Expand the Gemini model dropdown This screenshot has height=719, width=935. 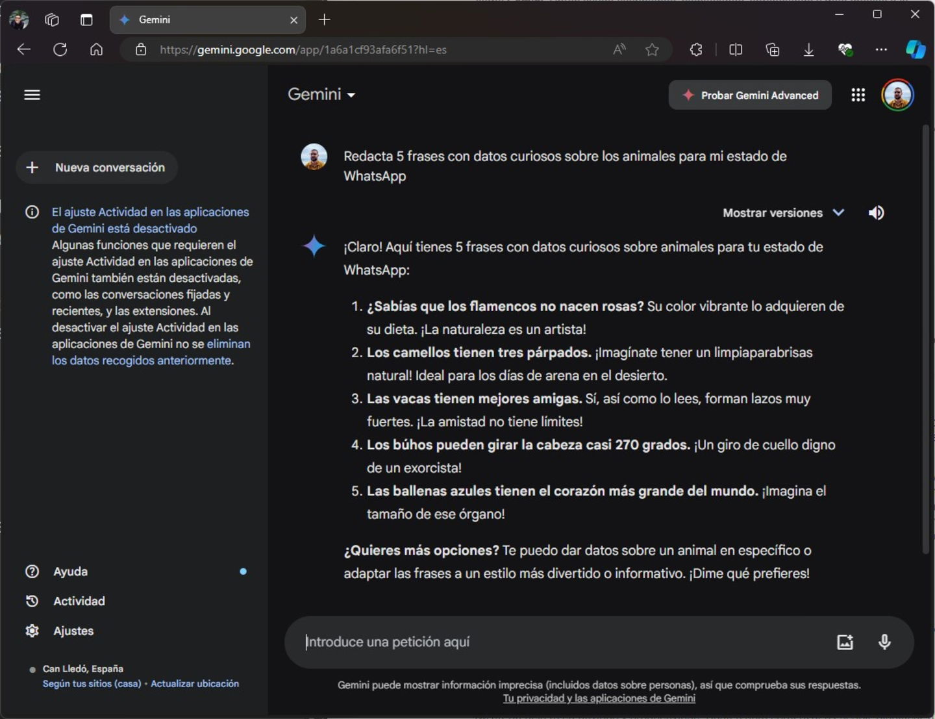[x=321, y=95]
